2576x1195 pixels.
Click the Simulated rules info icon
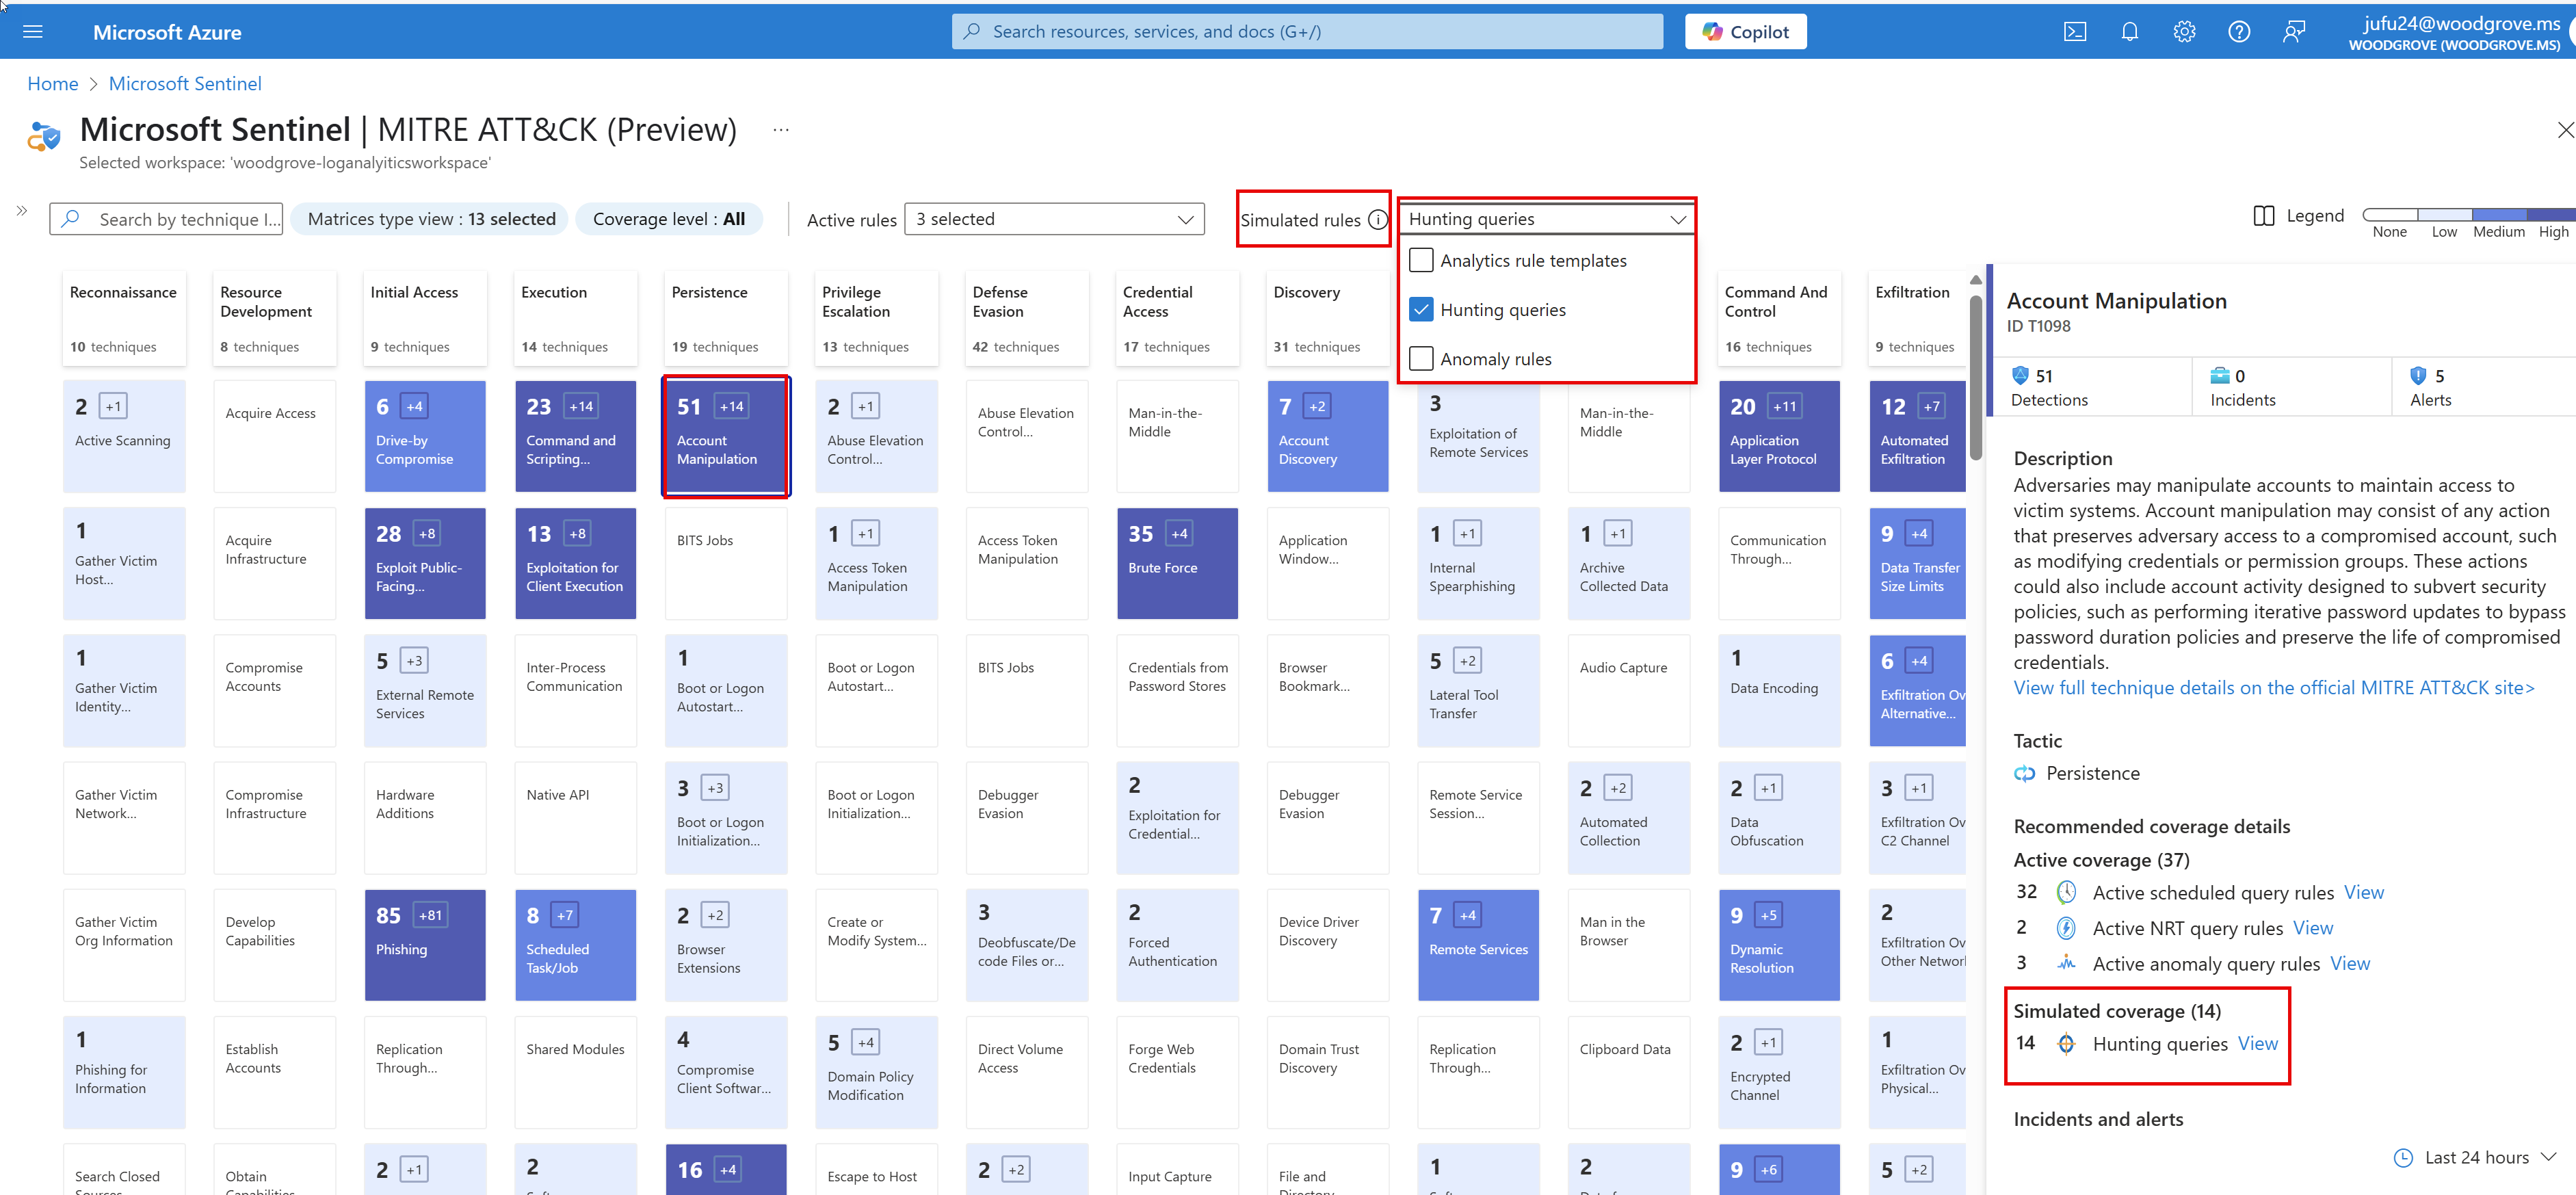click(x=1377, y=220)
